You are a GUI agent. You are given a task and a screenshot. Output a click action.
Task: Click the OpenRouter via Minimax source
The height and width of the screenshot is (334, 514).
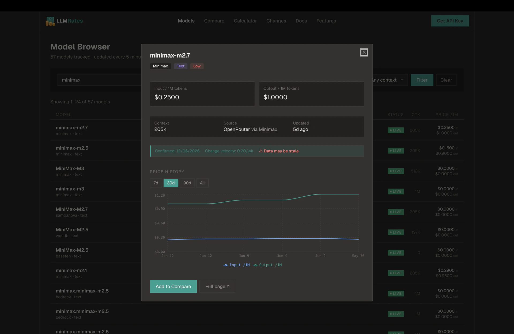coord(250,129)
